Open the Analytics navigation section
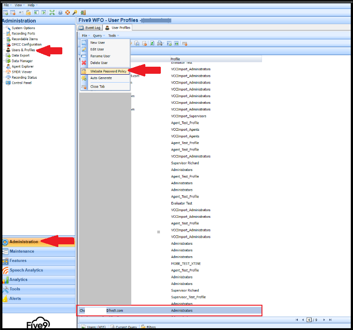The width and height of the screenshot is (353, 330). 38,280
